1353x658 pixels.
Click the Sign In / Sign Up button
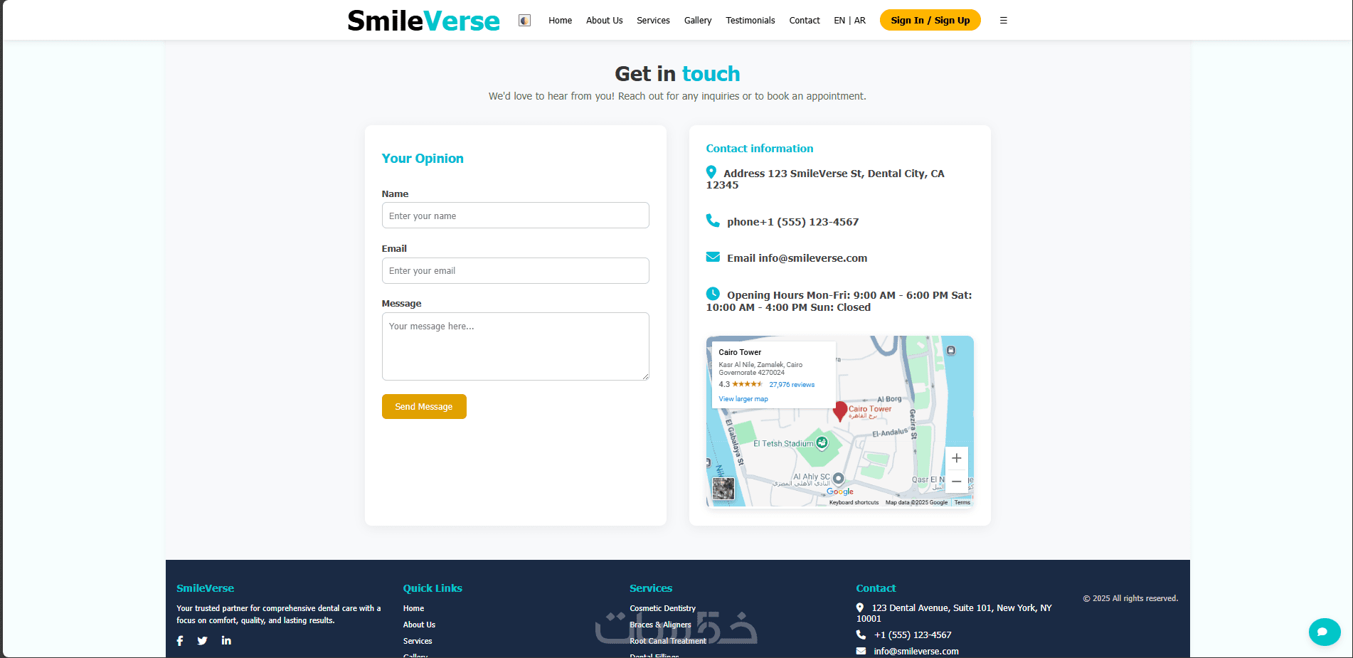(930, 20)
